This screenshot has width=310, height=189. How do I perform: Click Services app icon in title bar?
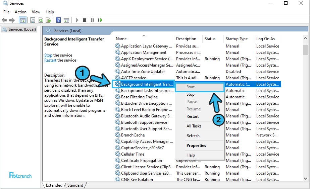[5, 3]
